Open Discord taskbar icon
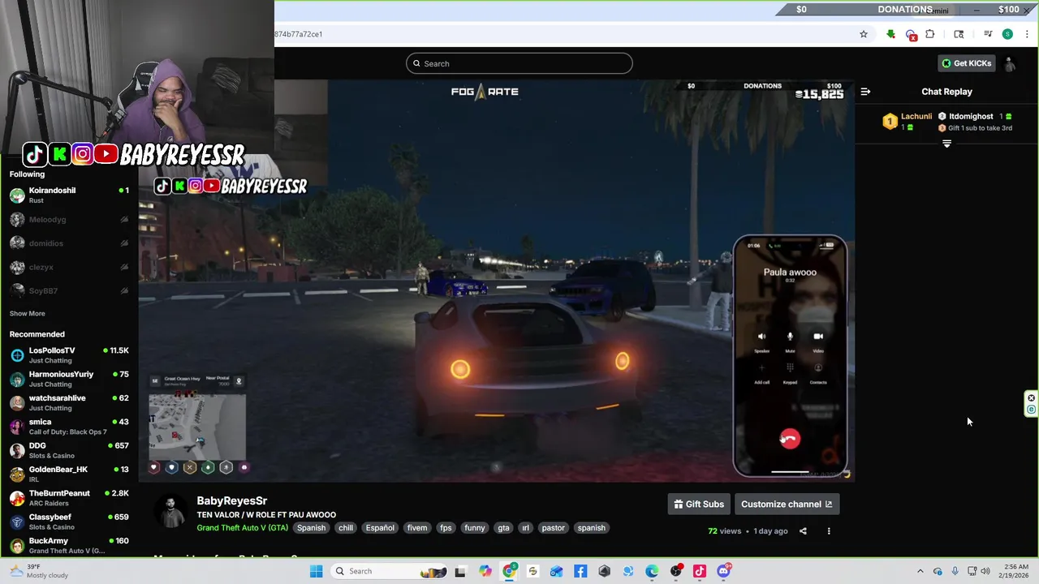Viewport: 1039px width, 584px height. [723, 571]
